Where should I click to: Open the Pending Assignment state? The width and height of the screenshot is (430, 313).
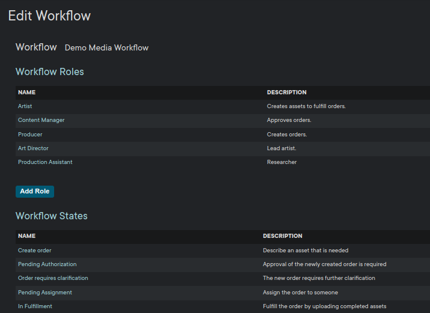click(45, 293)
